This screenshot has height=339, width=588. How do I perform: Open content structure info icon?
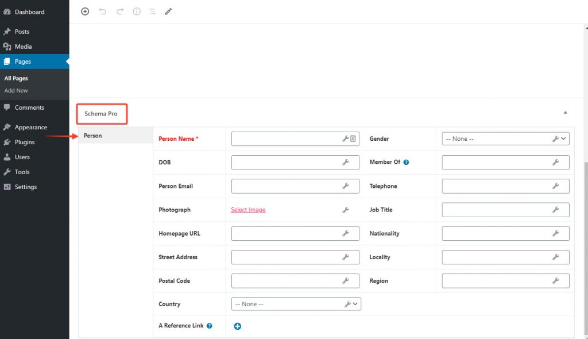pos(137,11)
